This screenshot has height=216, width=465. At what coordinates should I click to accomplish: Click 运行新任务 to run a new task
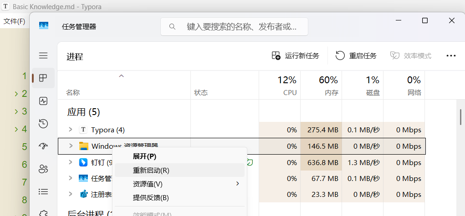[x=296, y=55]
